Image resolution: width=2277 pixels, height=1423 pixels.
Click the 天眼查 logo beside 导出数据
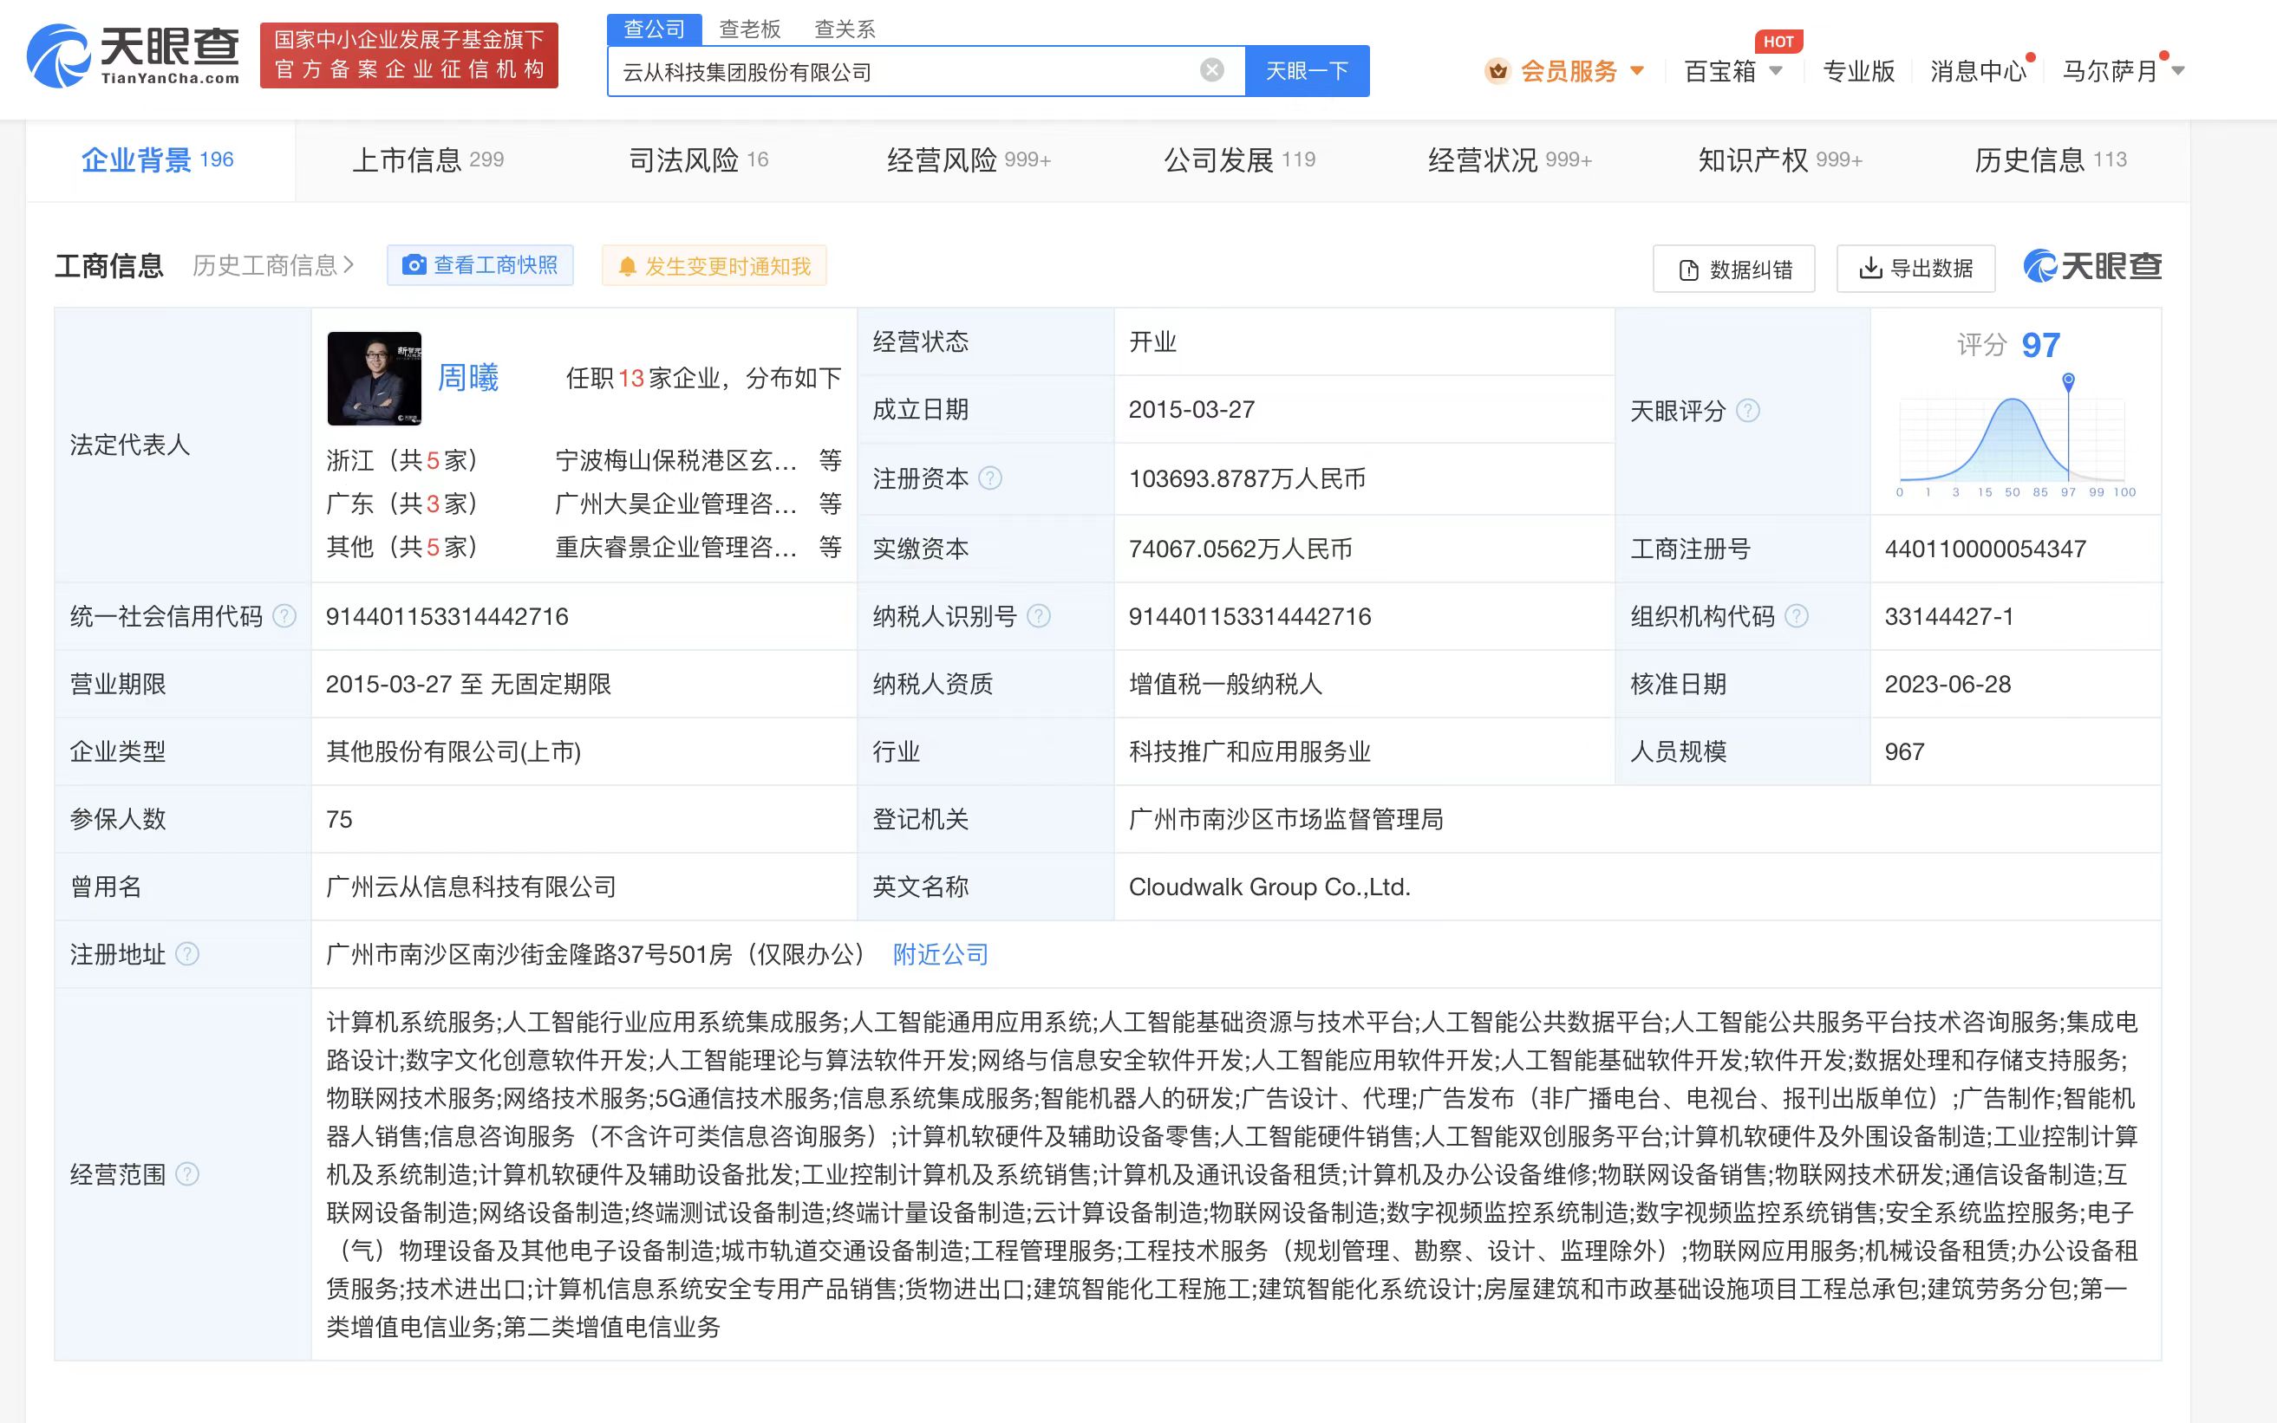click(x=2091, y=266)
